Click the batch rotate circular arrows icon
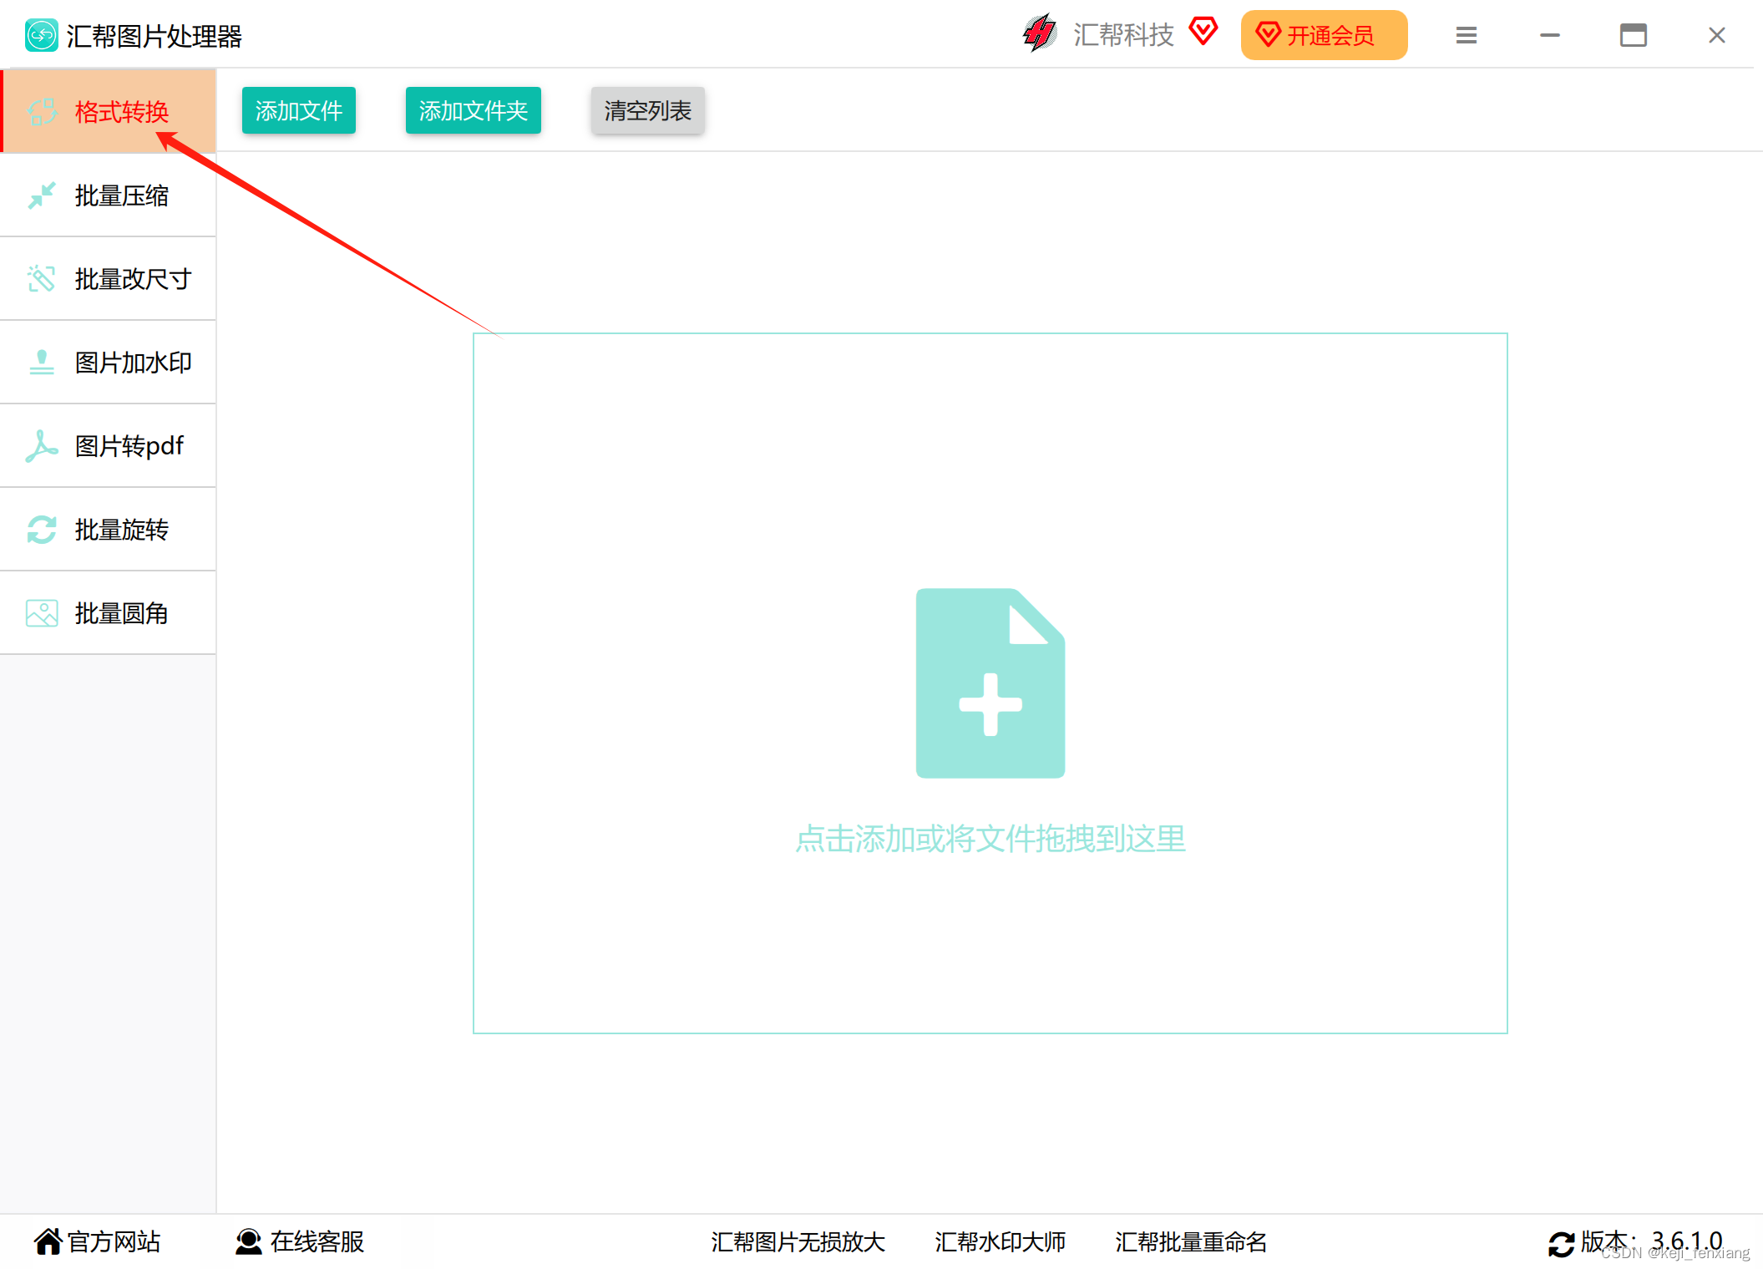The width and height of the screenshot is (1763, 1269). click(42, 530)
